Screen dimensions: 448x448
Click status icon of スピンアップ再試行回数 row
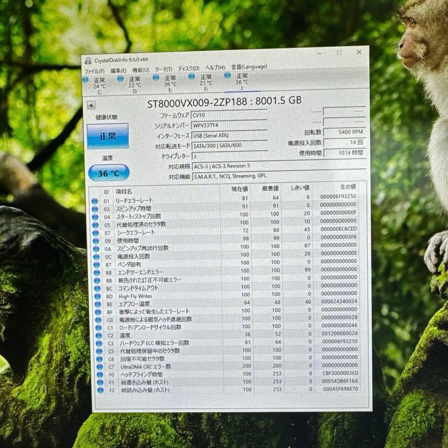tap(96, 249)
